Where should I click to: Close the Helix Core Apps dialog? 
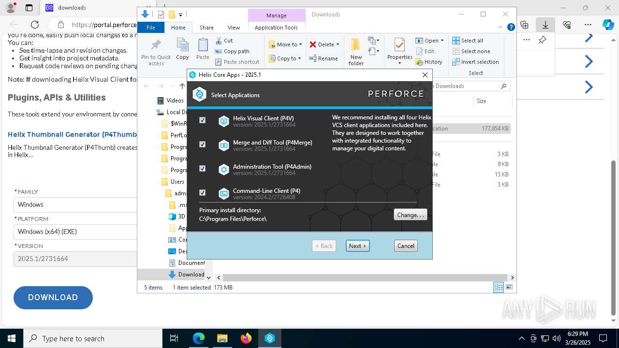tap(425, 75)
